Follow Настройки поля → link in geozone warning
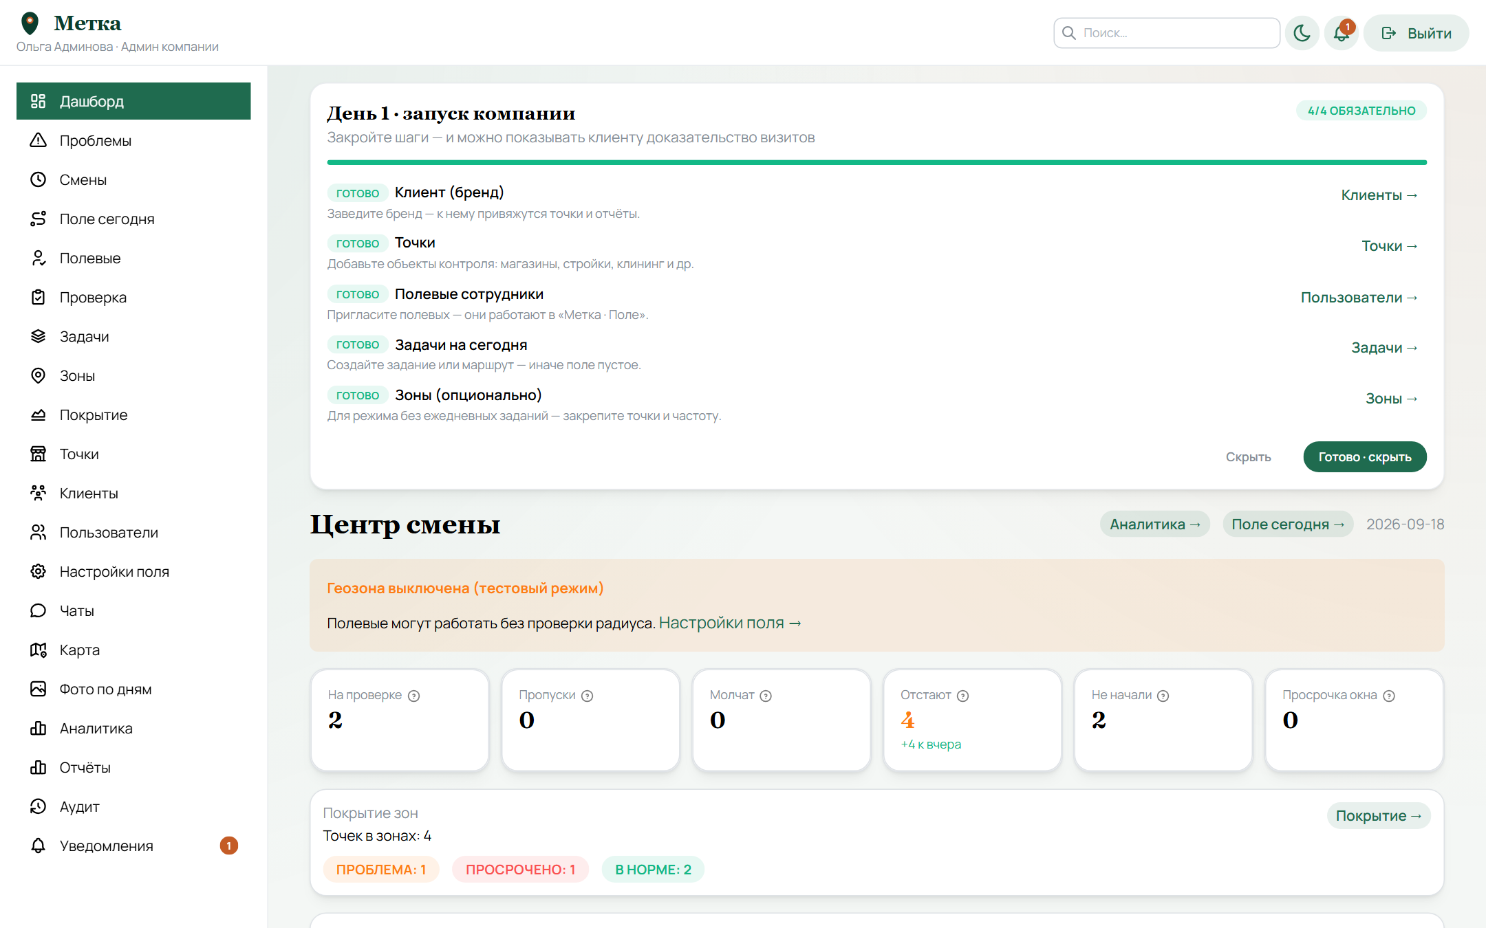The width and height of the screenshot is (1486, 928). pyautogui.click(x=730, y=623)
